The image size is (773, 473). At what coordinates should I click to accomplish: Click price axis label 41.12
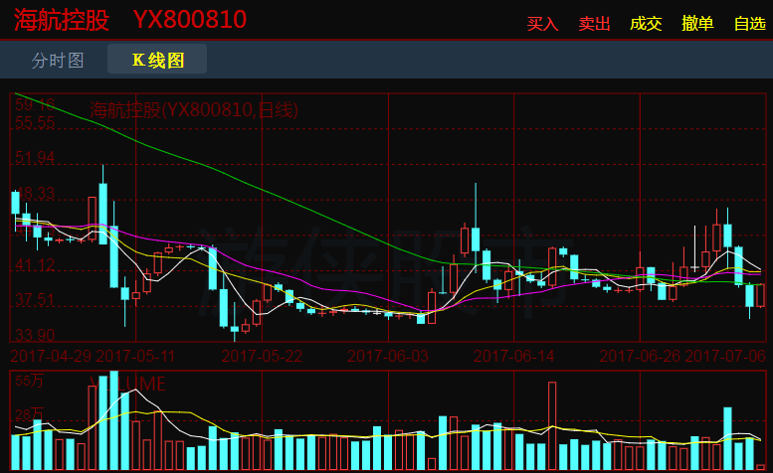pyautogui.click(x=35, y=265)
